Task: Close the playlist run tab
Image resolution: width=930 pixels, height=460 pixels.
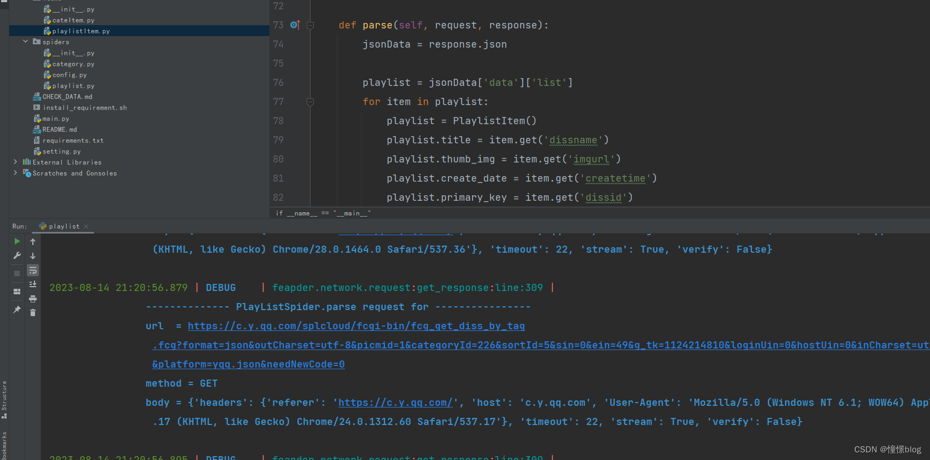Action: 86,226
